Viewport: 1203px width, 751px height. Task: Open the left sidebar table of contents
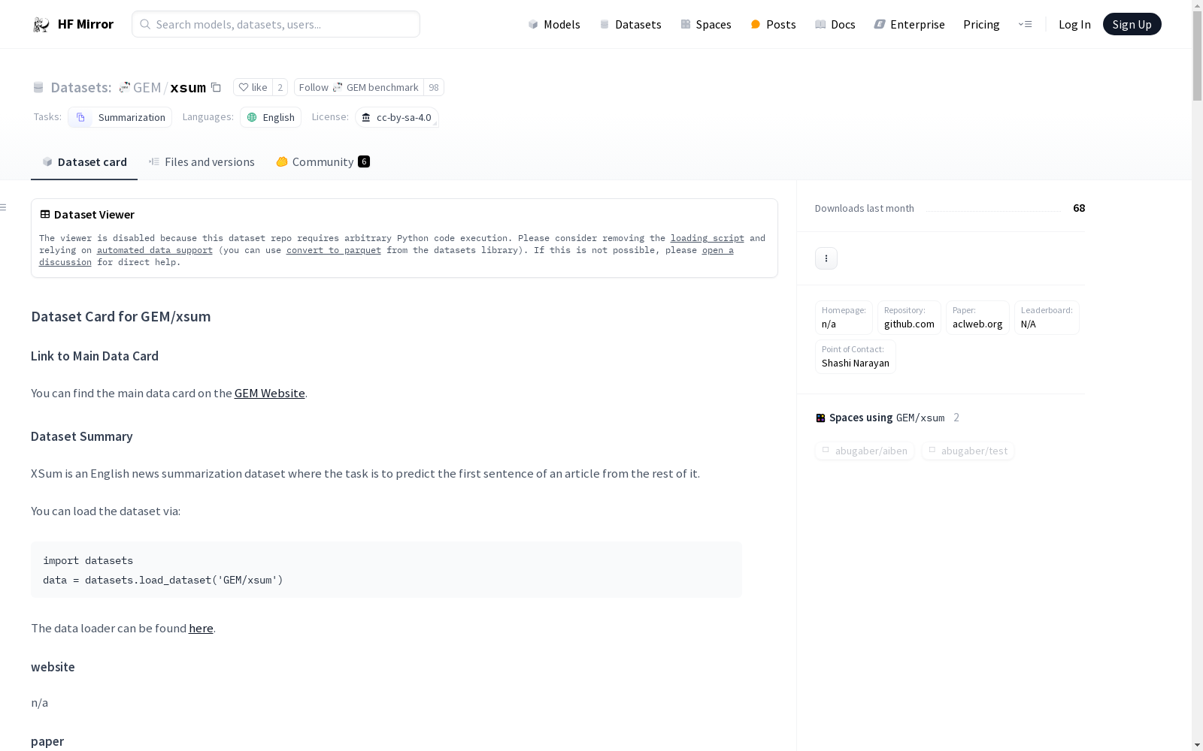click(x=4, y=207)
